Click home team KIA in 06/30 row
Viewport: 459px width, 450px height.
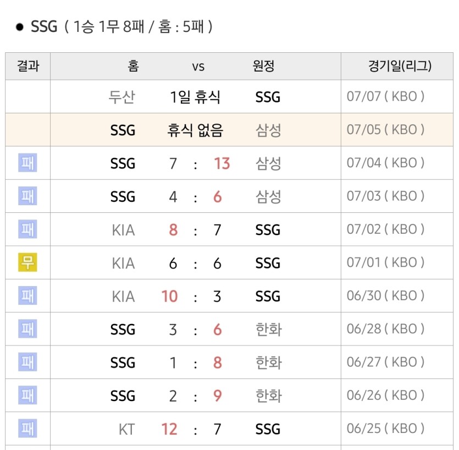pos(123,297)
